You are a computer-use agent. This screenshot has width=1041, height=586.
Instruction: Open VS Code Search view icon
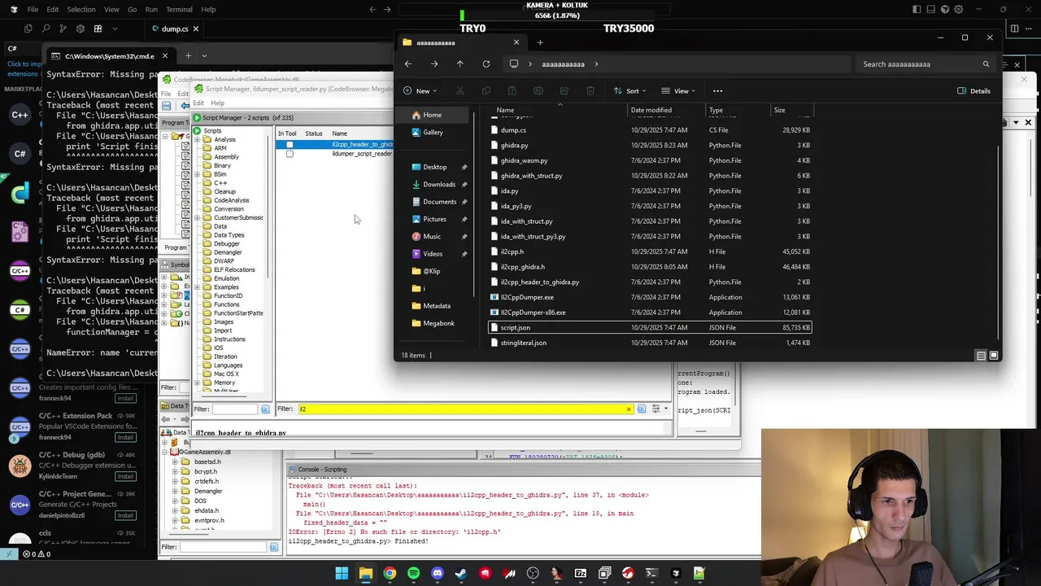[46, 28]
